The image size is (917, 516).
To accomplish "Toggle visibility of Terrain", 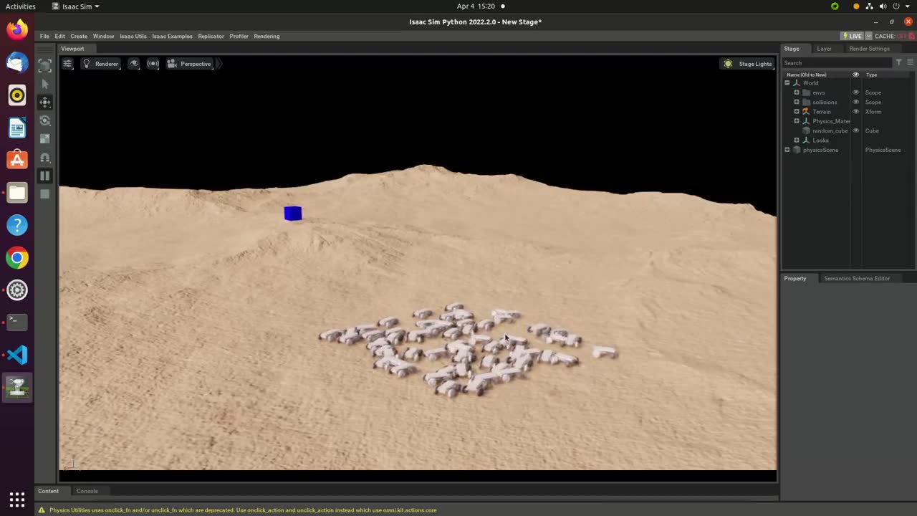I will [x=855, y=112].
